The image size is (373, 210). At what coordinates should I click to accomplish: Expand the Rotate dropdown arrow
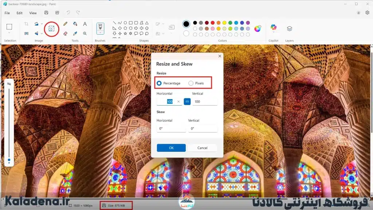pos(42,24)
